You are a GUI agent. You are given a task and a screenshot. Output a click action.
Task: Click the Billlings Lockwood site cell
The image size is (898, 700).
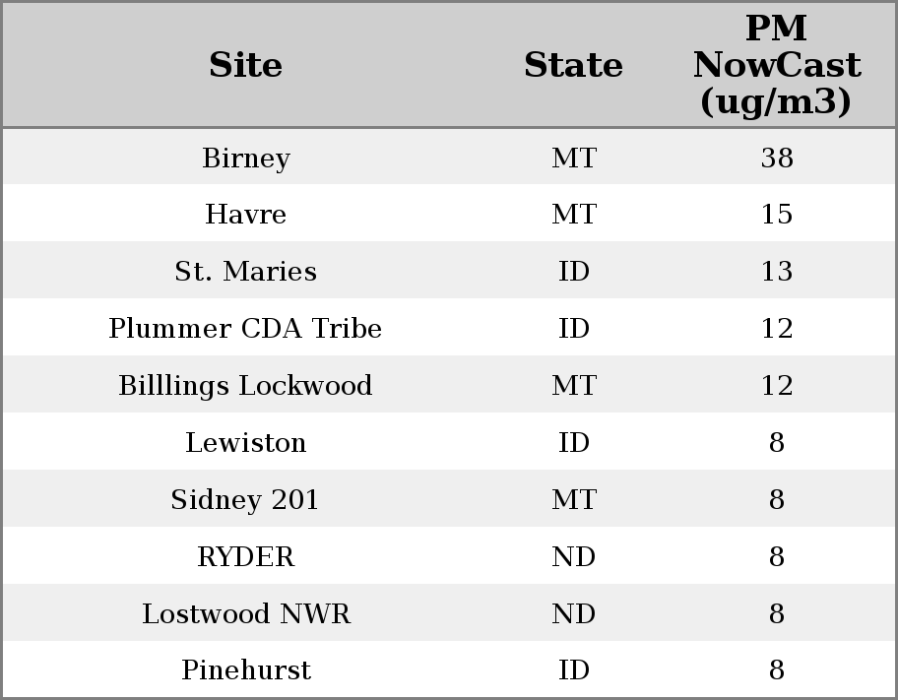245,386
